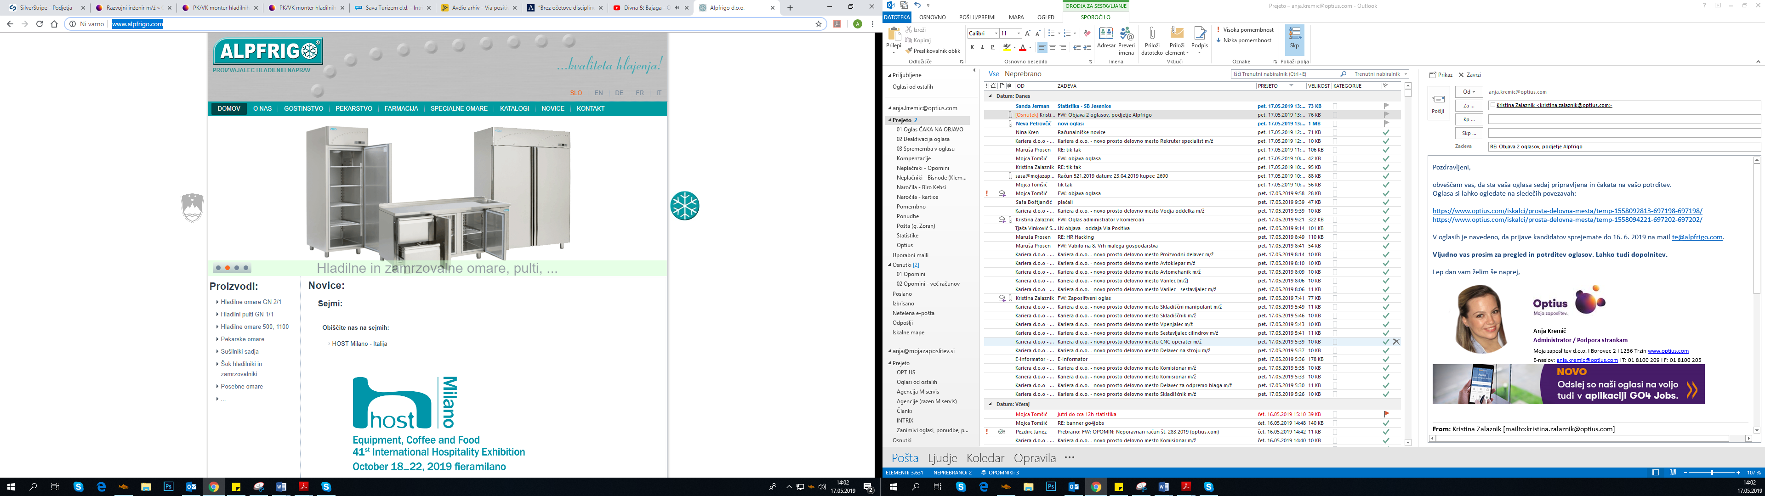Click the category box on Neva Petrovčič row
The image size is (1765, 496).
[1335, 124]
